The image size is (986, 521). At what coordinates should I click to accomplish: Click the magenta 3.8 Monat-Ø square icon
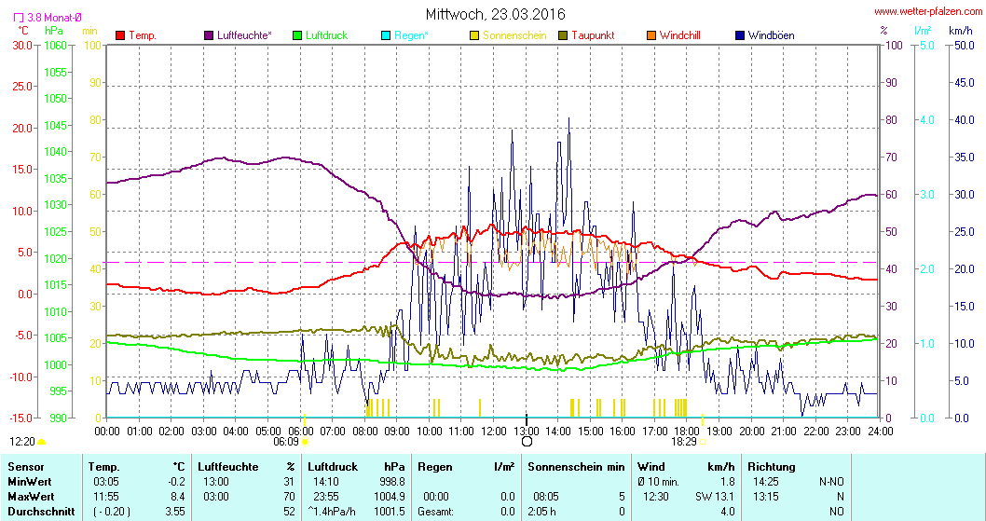click(x=19, y=19)
